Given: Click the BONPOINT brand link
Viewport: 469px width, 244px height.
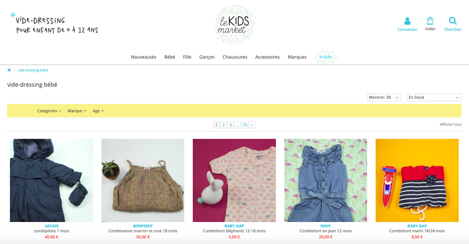Looking at the screenshot, I should [143, 226].
